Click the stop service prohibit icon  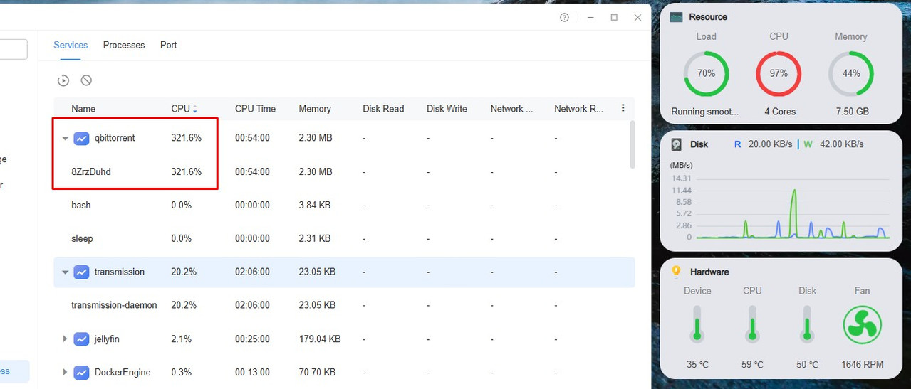(x=86, y=80)
